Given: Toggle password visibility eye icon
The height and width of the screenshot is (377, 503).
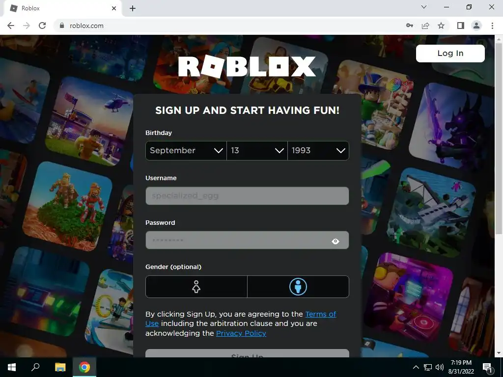Looking at the screenshot, I should [x=335, y=242].
